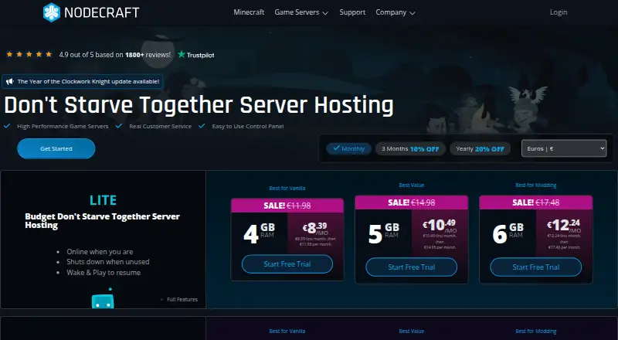Start Free Trial for 4 GB plan
618x340 pixels.
click(x=287, y=264)
